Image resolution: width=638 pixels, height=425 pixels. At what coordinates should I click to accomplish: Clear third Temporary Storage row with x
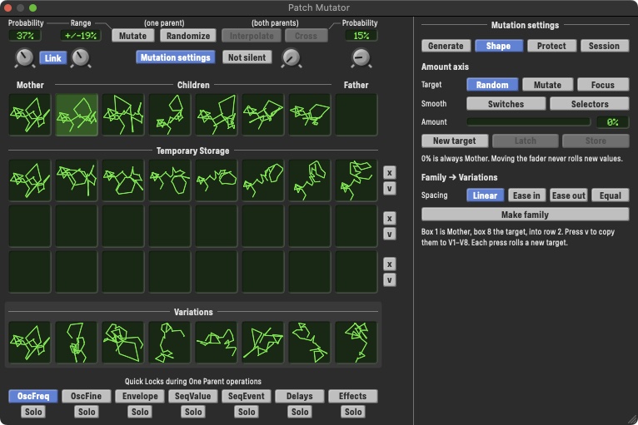(x=390, y=264)
